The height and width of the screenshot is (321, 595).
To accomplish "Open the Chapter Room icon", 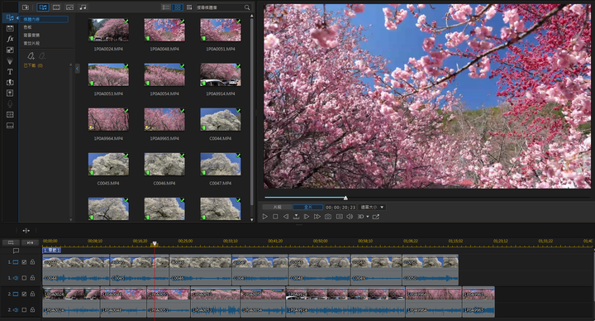I will (x=10, y=114).
